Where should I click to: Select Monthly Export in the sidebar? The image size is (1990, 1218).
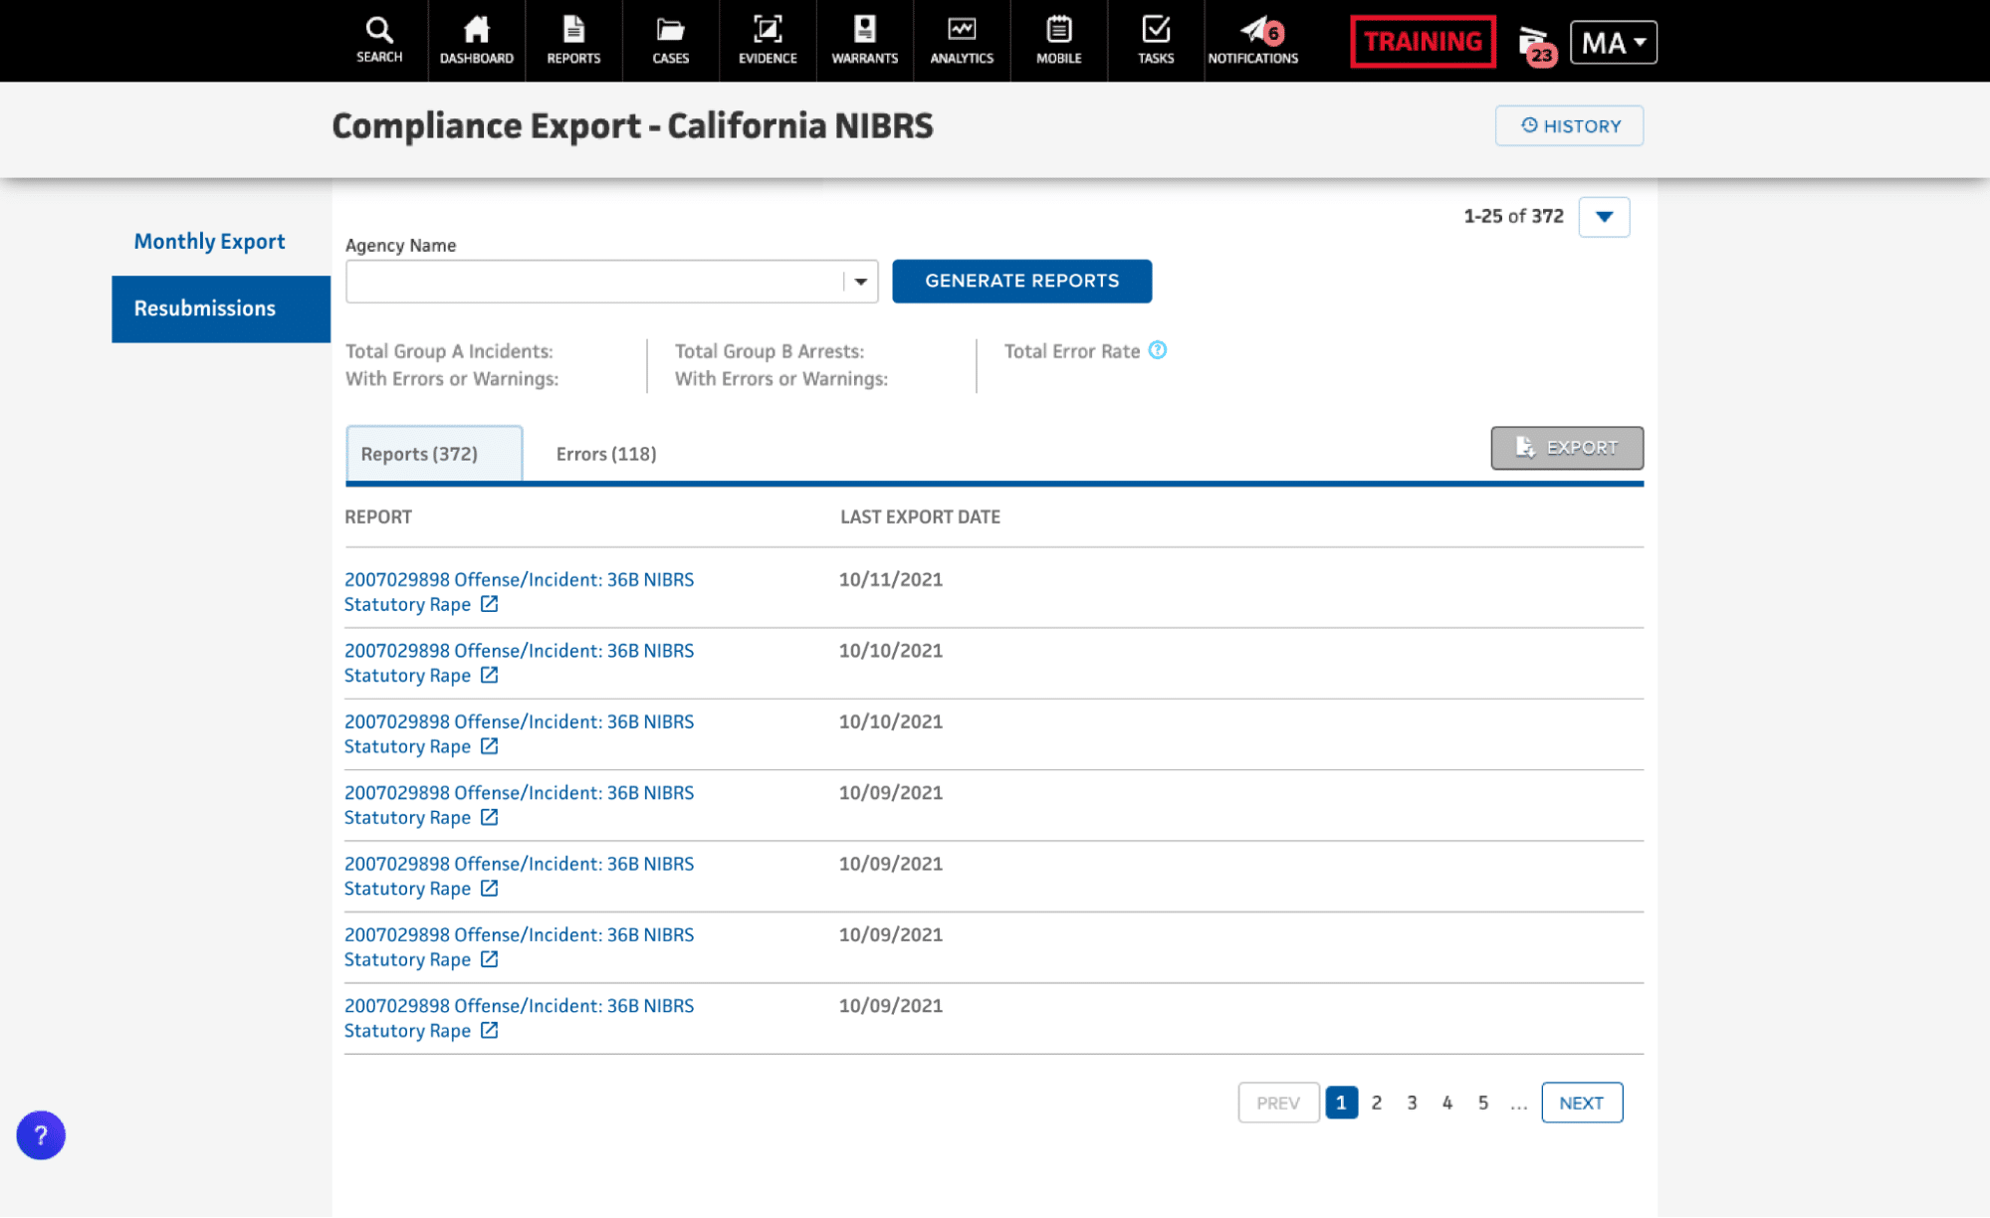click(209, 241)
